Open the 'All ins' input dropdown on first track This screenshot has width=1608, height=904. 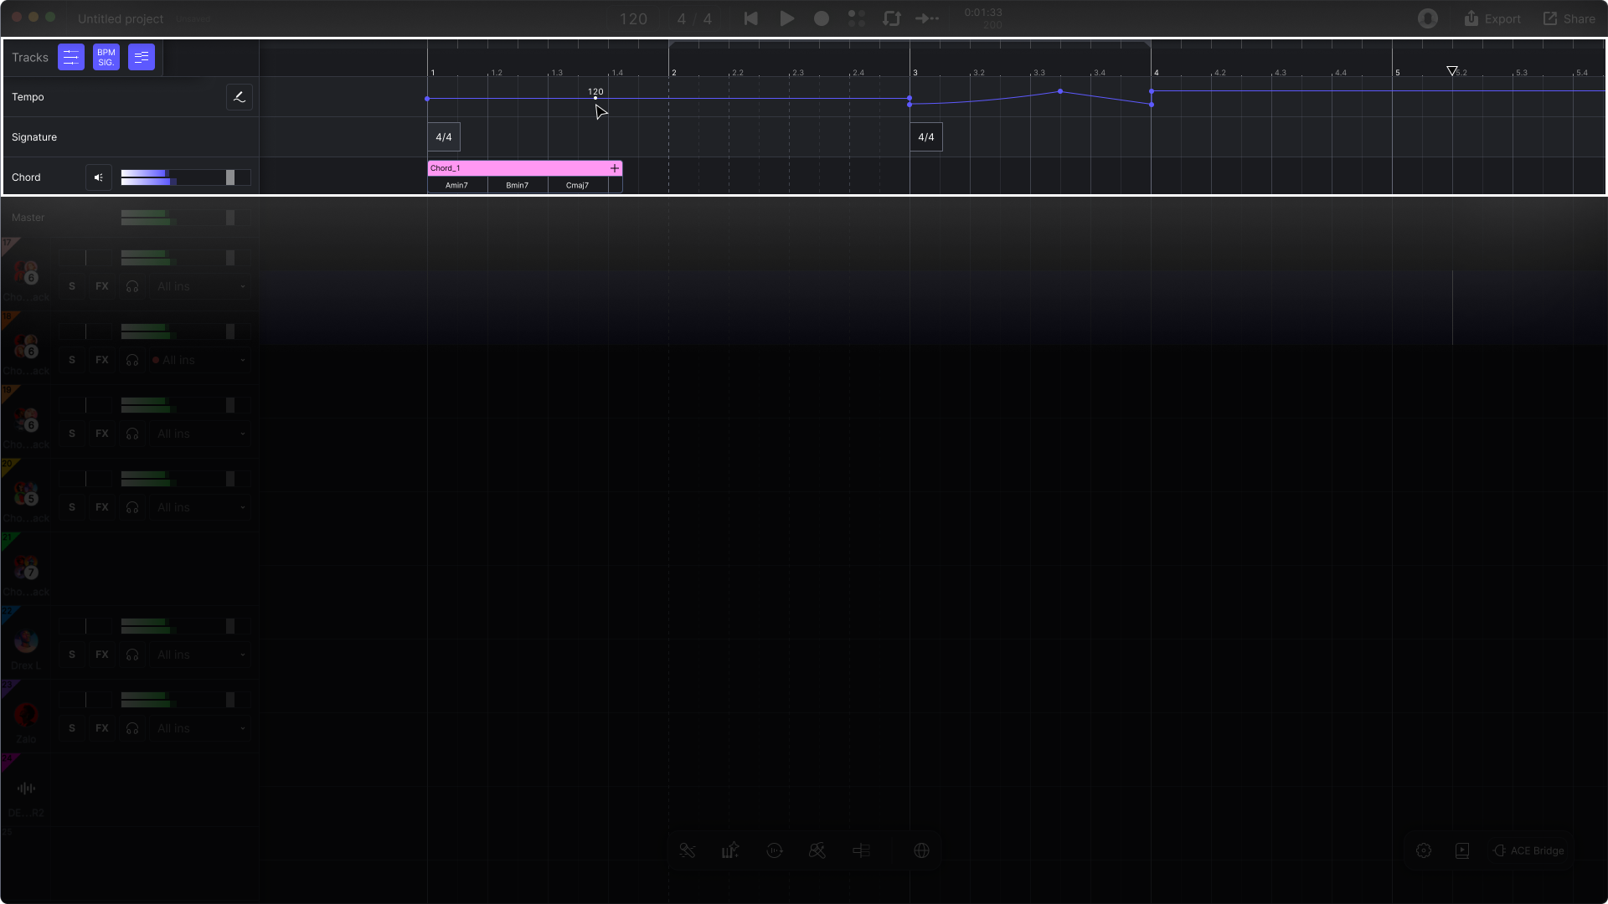(x=201, y=286)
